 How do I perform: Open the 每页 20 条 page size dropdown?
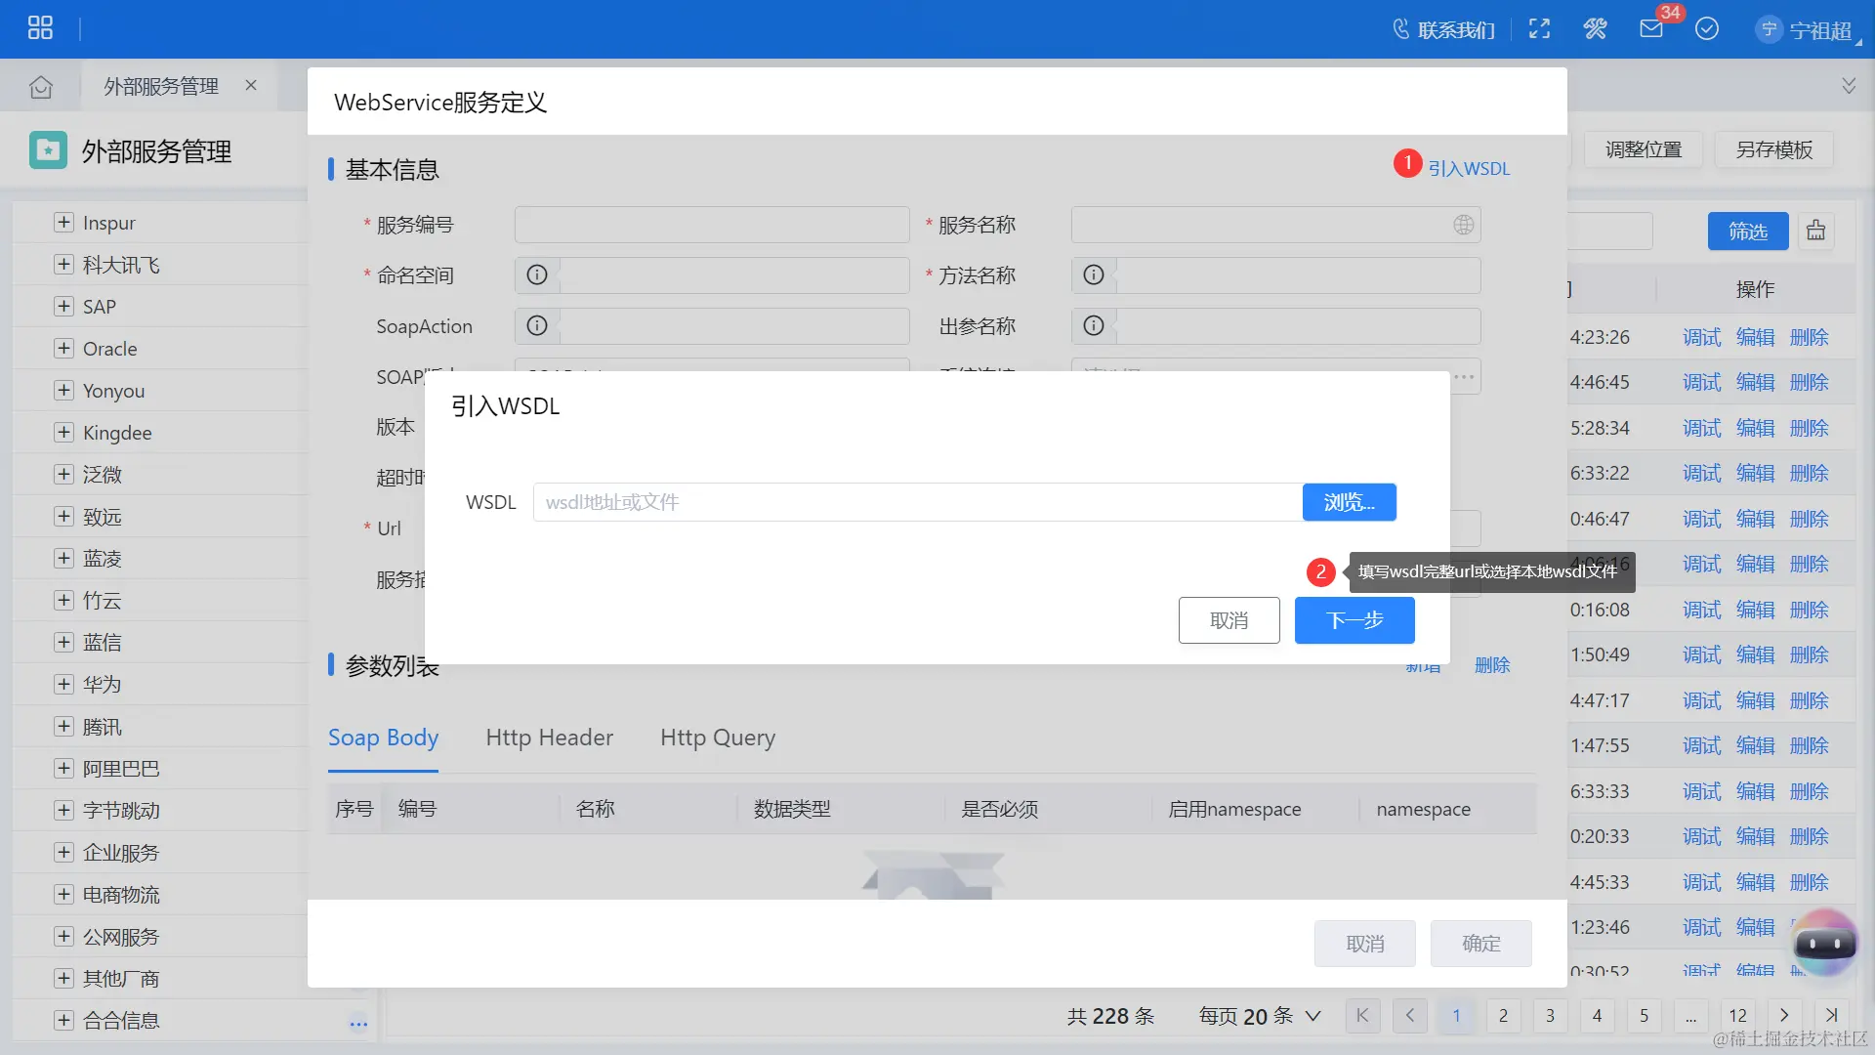[1260, 1016]
